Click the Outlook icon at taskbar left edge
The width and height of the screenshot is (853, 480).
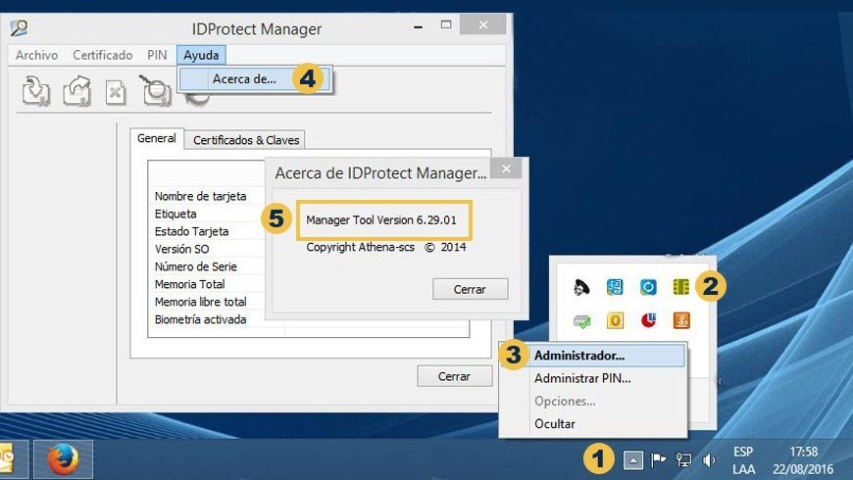click(x=8, y=459)
